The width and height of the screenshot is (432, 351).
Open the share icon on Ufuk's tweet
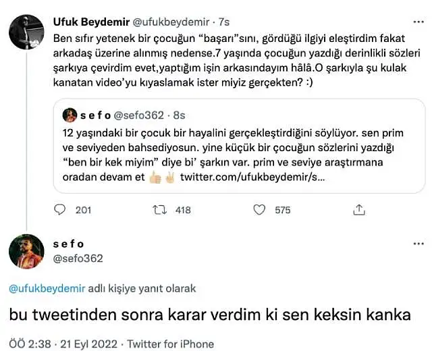coord(359,210)
